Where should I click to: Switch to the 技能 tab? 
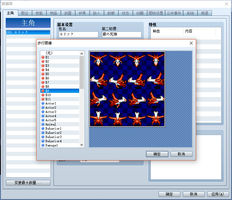click(x=39, y=13)
